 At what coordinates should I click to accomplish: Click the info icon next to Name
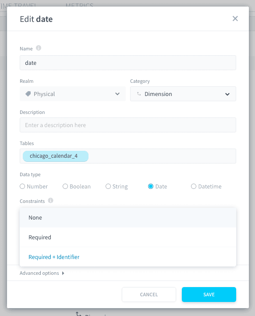point(39,48)
